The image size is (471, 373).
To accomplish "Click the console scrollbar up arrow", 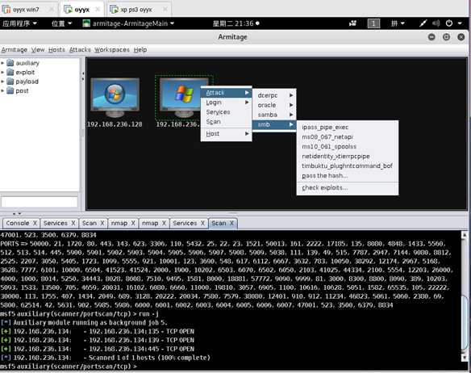I will coord(465,235).
